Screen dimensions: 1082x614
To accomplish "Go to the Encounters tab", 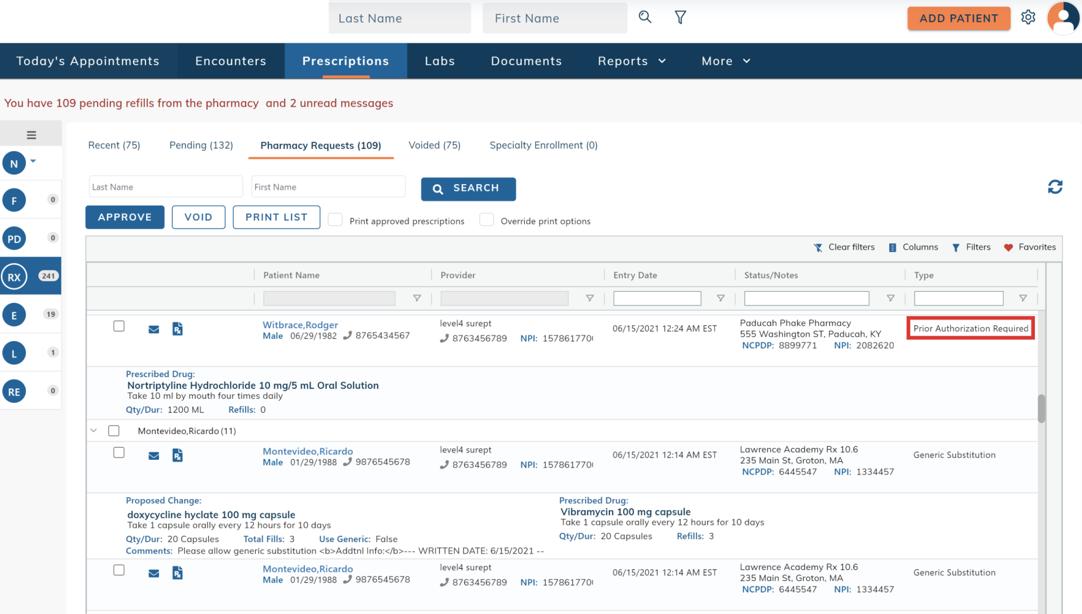I will pos(230,61).
